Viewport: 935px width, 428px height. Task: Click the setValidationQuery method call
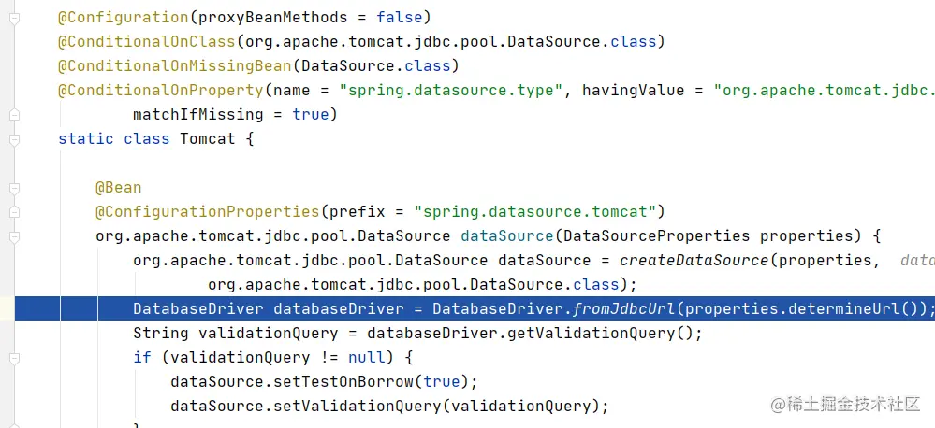(357, 406)
